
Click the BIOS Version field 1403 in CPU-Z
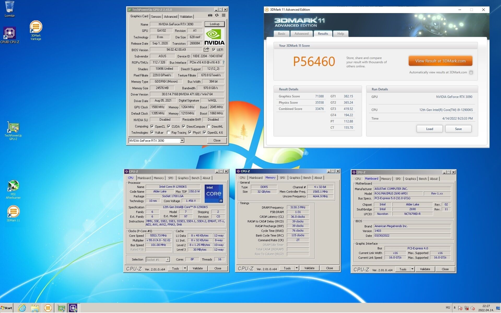tap(412, 231)
